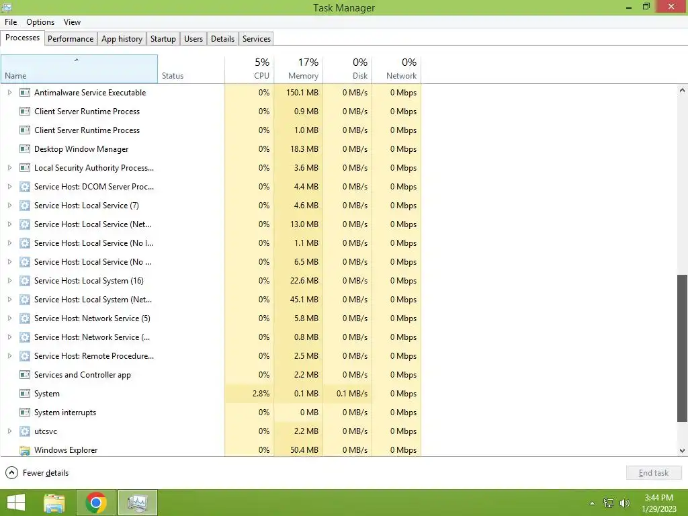
Task: Click gear icon for Service Host: Local System (16)
Action: pyautogui.click(x=25, y=281)
